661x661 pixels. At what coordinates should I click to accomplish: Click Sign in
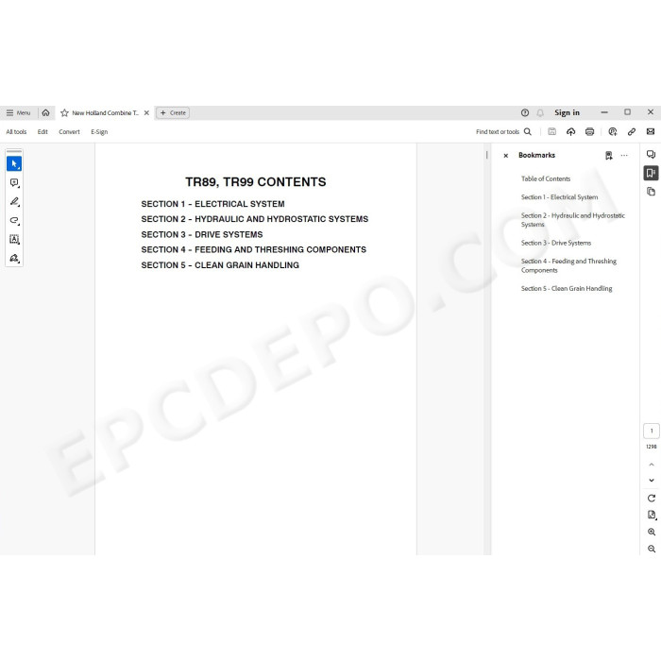[567, 112]
